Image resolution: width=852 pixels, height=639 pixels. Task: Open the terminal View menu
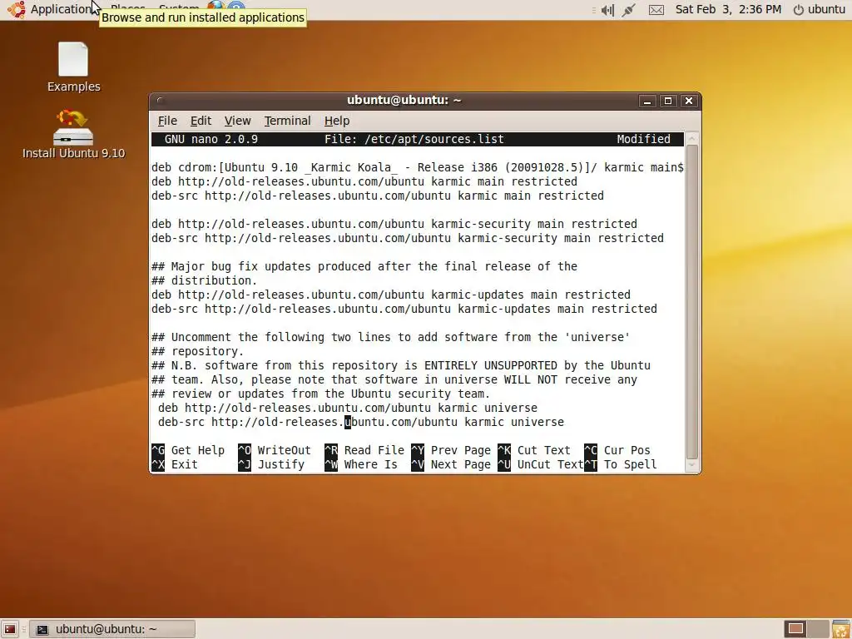pyautogui.click(x=237, y=121)
